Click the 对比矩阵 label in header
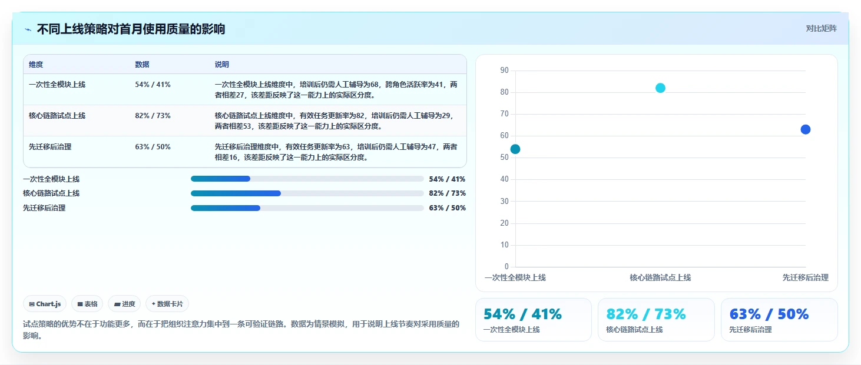The width and height of the screenshot is (861, 365). click(821, 28)
